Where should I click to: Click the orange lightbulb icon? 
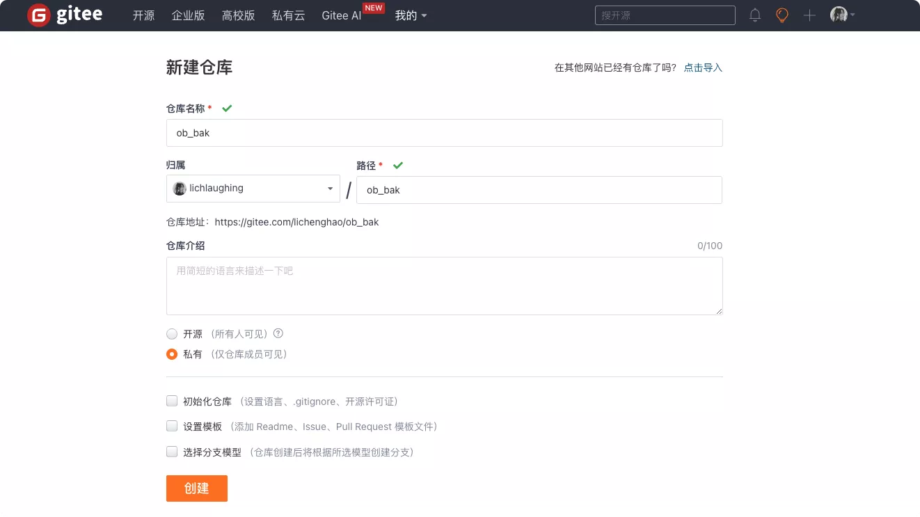coord(782,15)
